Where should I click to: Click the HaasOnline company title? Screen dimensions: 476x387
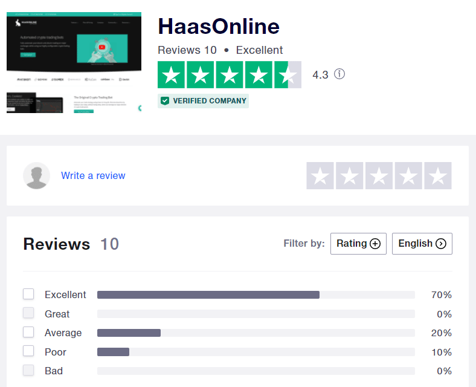[219, 27]
